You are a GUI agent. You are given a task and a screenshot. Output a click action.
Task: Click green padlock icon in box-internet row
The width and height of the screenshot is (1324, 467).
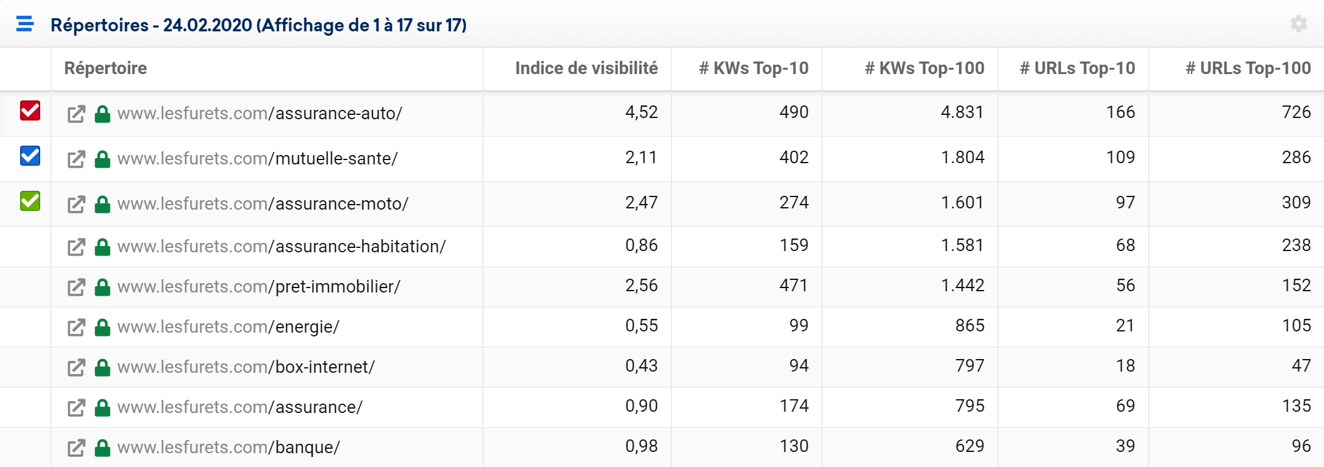(x=102, y=367)
